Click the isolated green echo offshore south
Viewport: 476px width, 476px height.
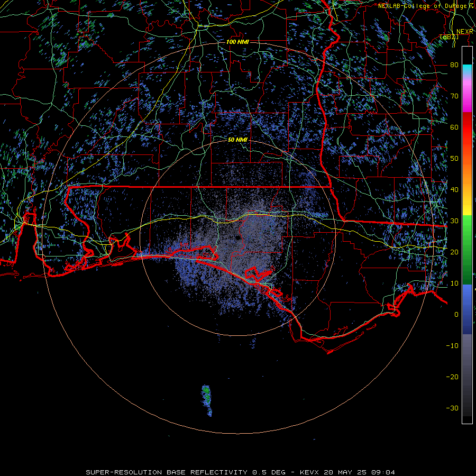(207, 400)
